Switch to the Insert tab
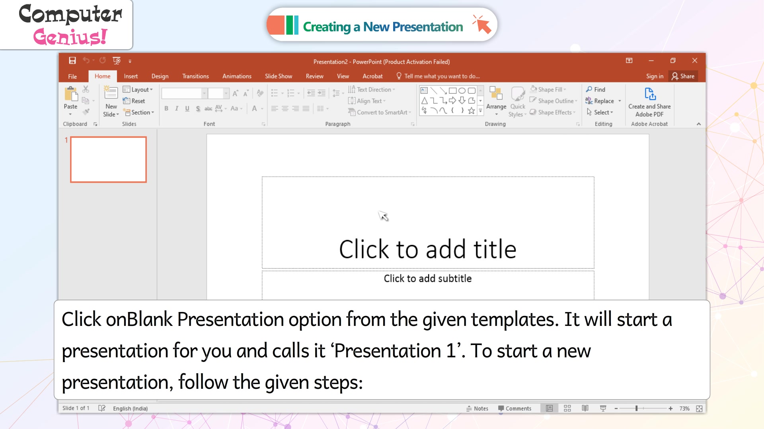Viewport: 764px width, 429px height. point(131,76)
